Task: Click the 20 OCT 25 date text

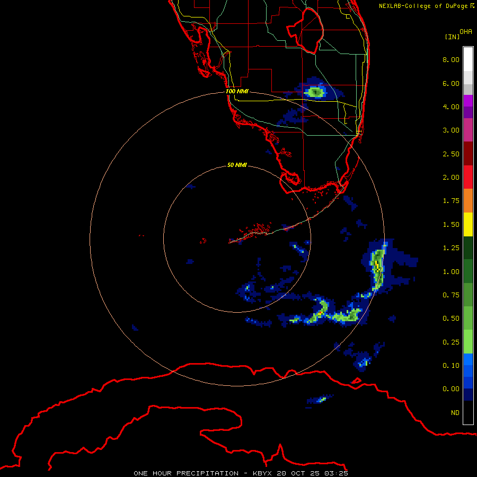Action: pyautogui.click(x=298, y=473)
